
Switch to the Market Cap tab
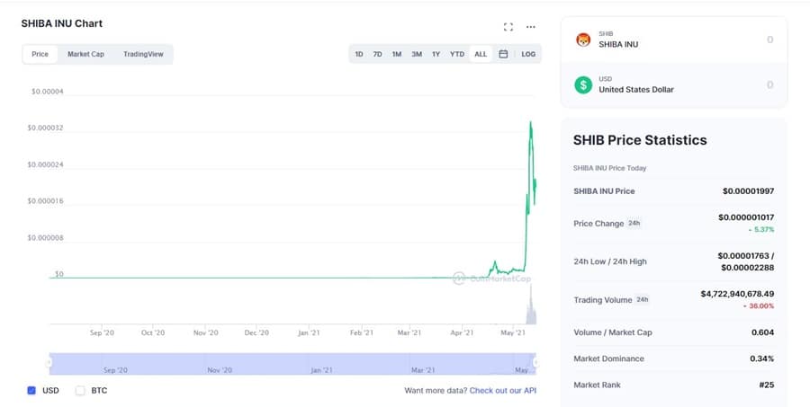point(85,54)
